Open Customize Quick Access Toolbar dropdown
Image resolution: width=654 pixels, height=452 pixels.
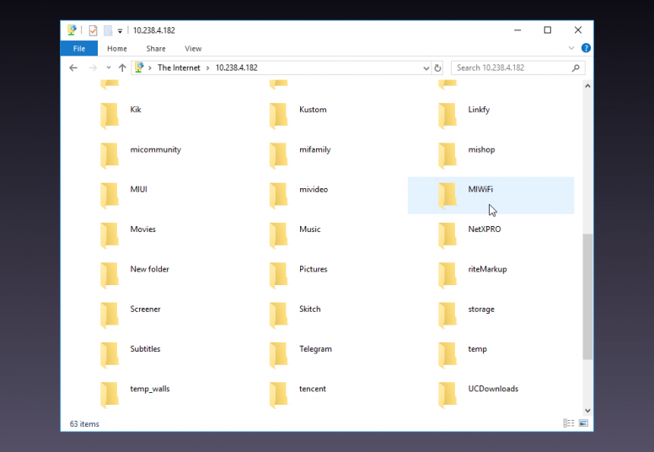[121, 31]
